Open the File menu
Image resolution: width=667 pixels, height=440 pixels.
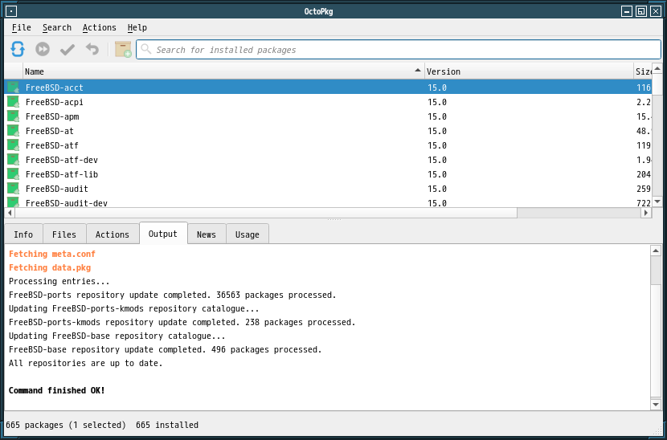coord(21,27)
